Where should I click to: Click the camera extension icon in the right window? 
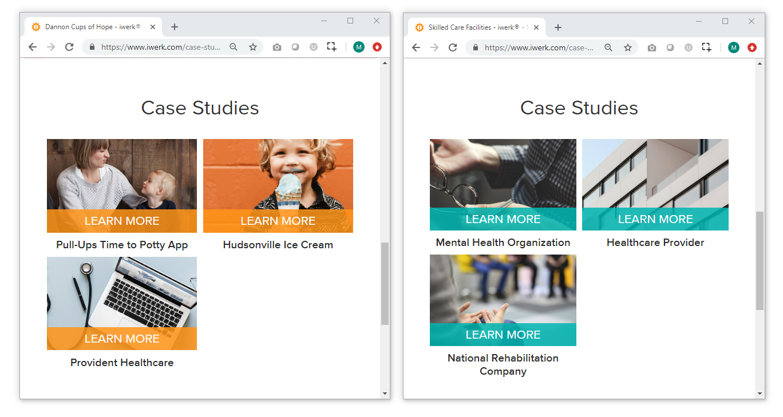coord(652,47)
